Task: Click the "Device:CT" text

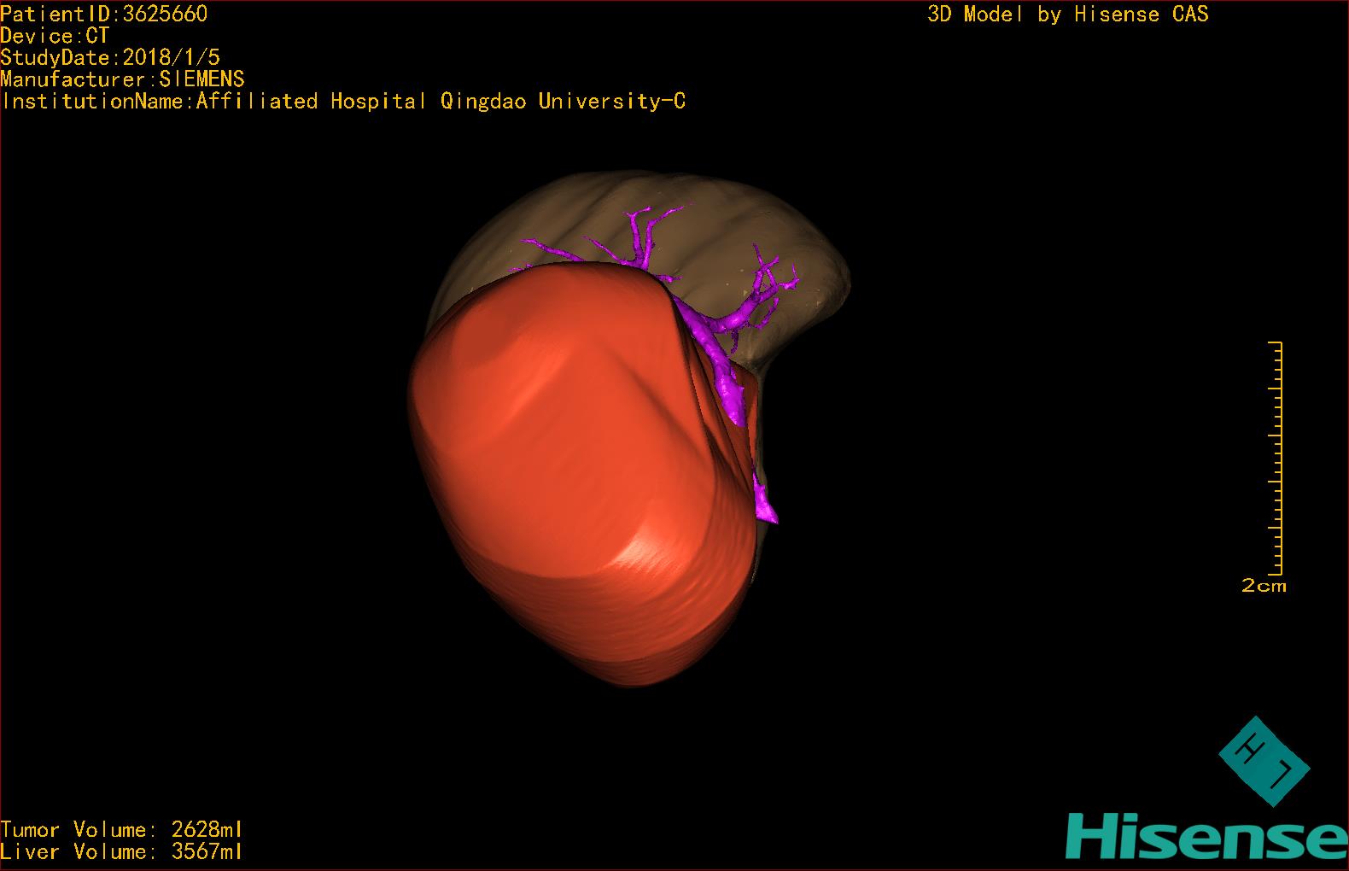Action: click(55, 36)
